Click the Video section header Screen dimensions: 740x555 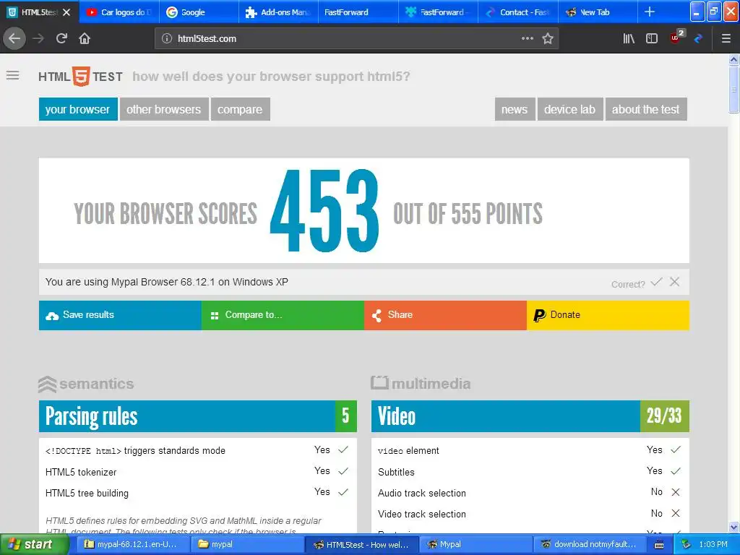tap(530, 416)
